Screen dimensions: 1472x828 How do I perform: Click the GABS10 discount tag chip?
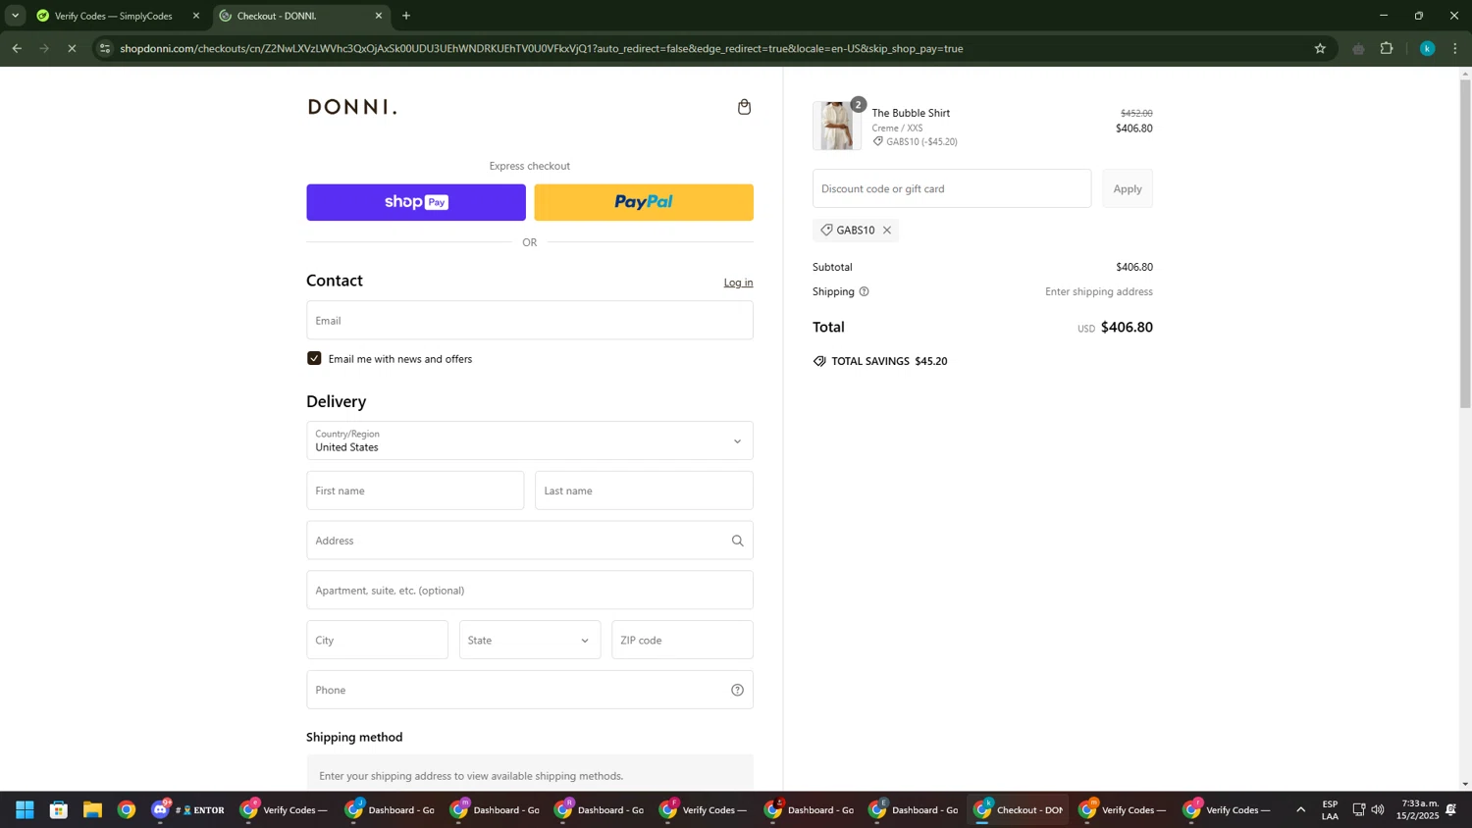point(856,231)
